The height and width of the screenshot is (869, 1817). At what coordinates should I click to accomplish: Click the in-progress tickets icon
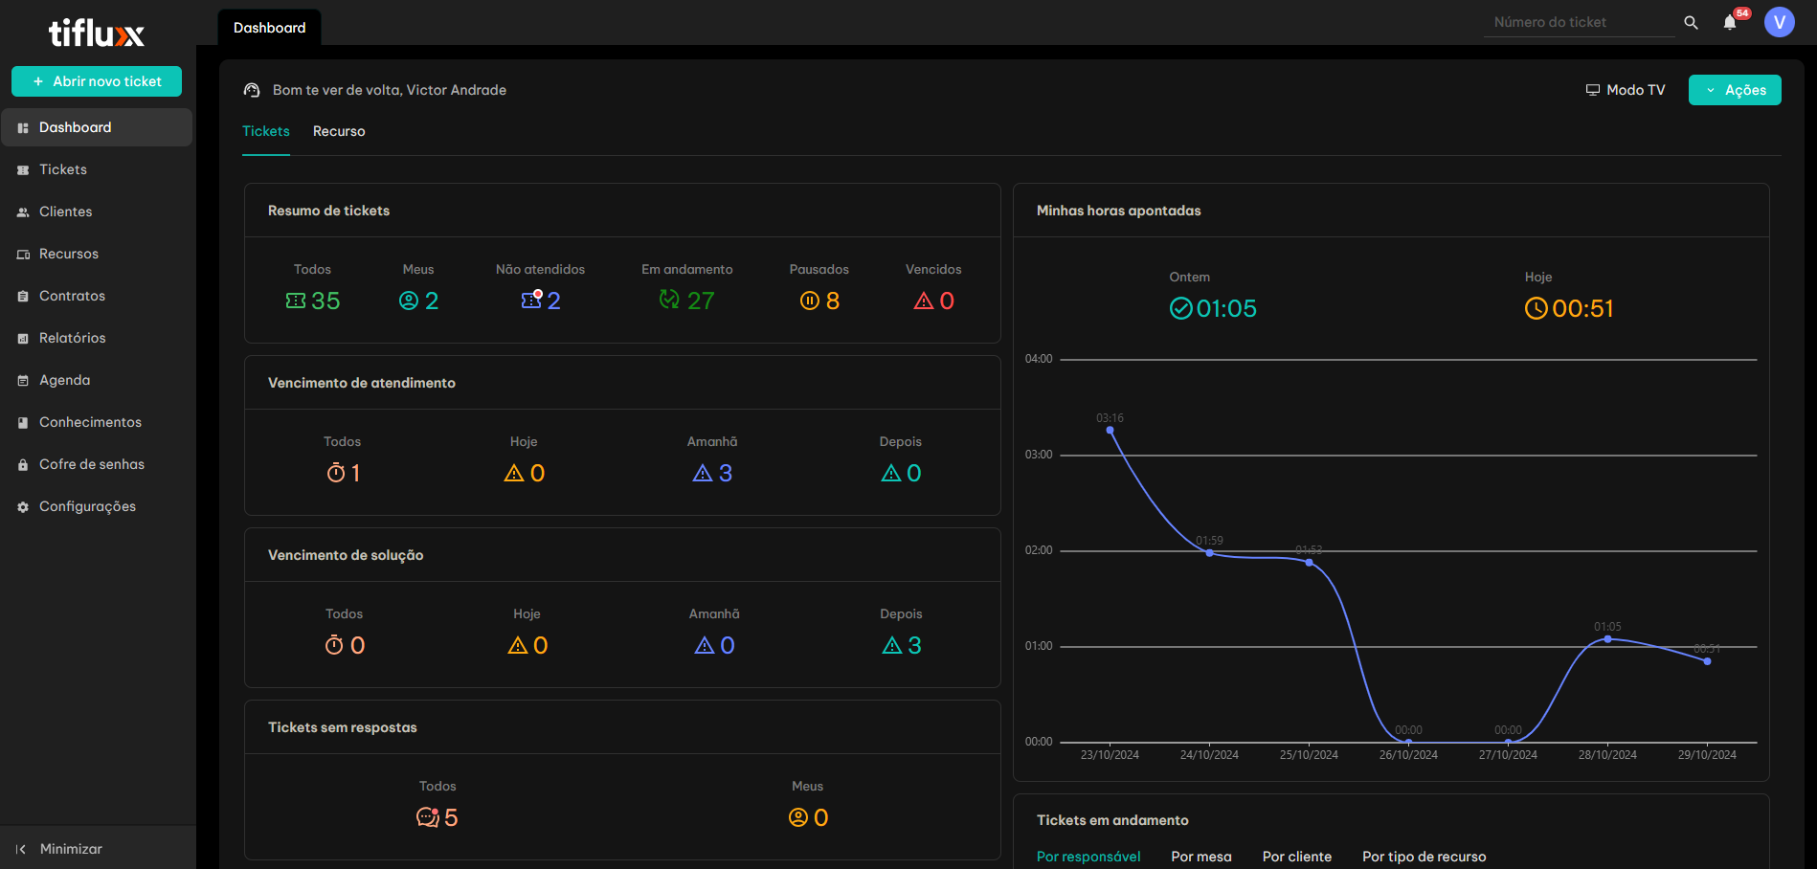(x=669, y=301)
